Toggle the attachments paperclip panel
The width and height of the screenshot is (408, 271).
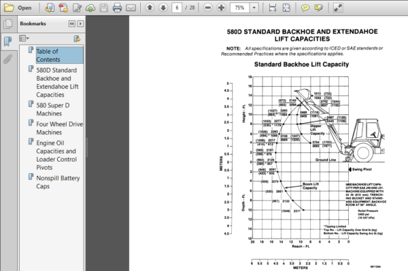(x=7, y=59)
